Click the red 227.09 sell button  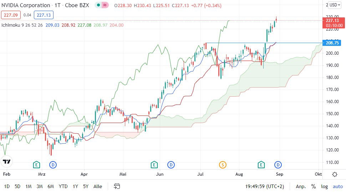pos(10,15)
